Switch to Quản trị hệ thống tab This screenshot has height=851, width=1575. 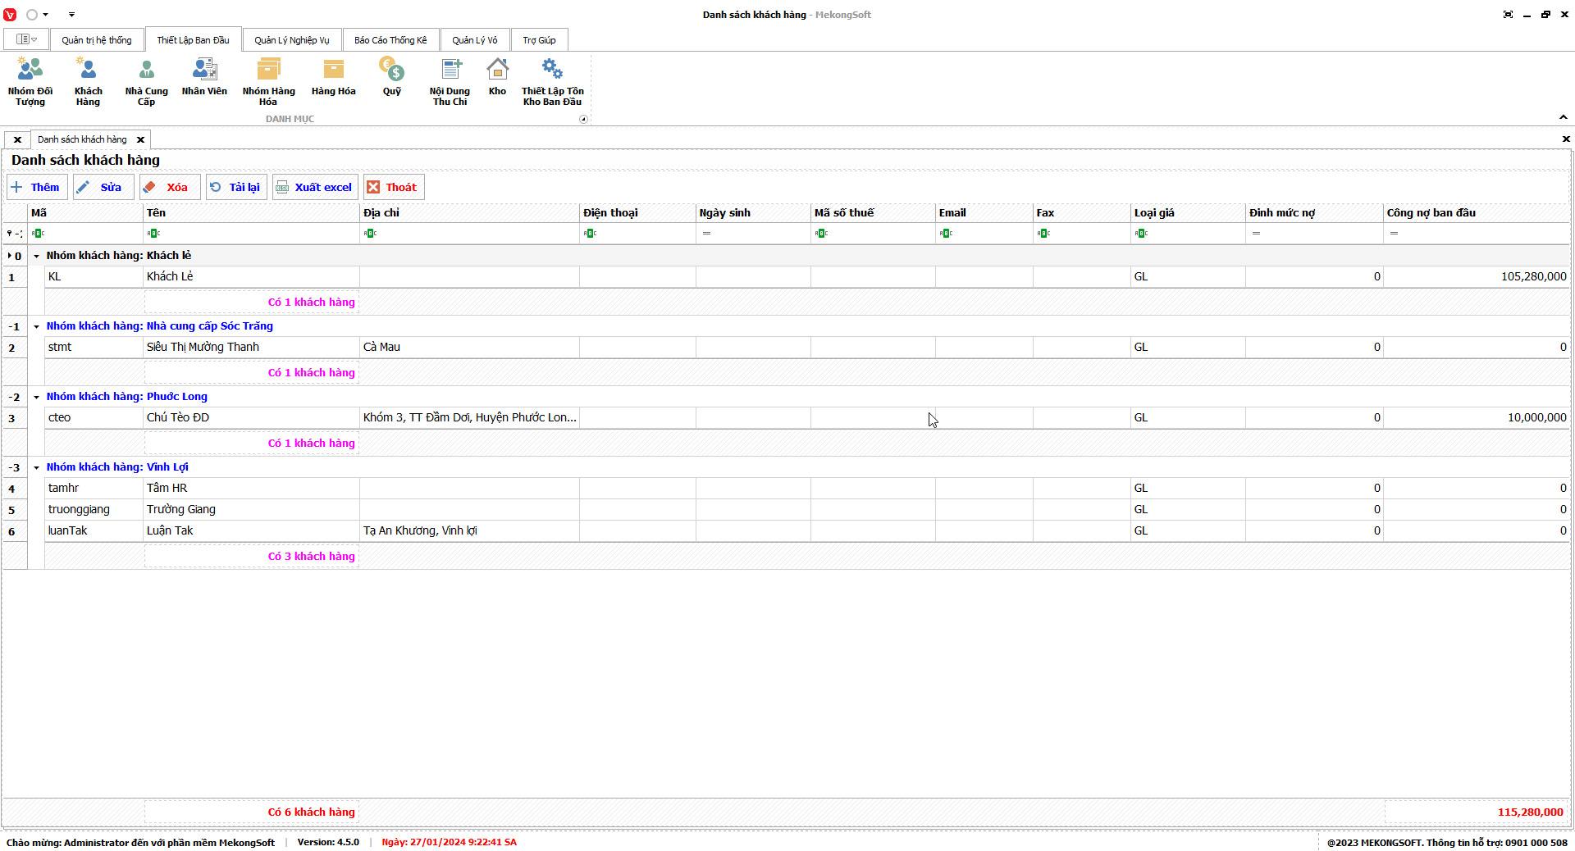point(97,40)
